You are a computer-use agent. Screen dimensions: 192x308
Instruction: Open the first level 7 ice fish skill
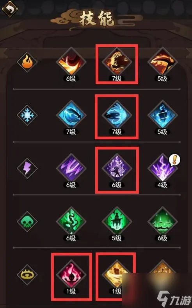(71, 115)
